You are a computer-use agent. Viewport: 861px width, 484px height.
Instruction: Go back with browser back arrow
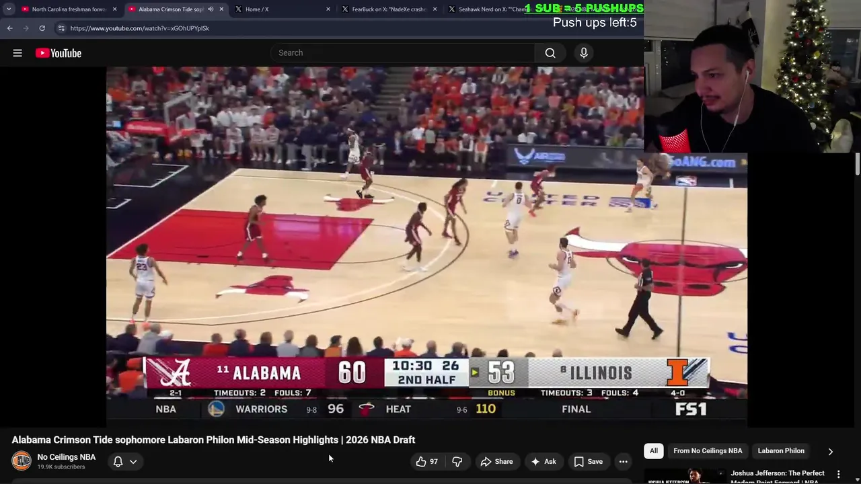[9, 28]
